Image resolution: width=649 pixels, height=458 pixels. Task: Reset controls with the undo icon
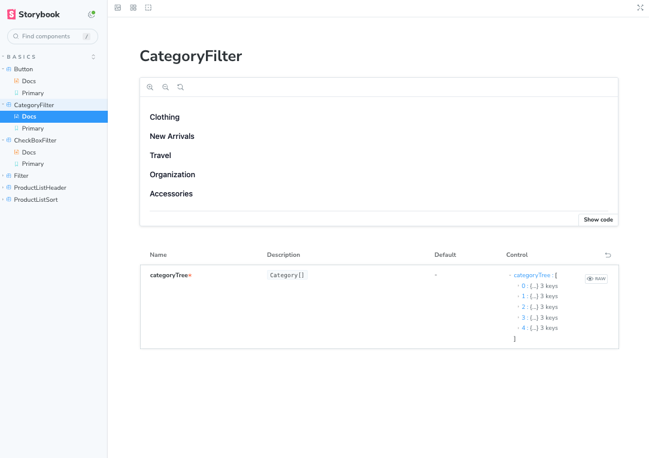click(x=608, y=255)
